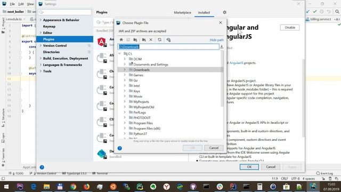This screenshot has height=192, width=341.
Task: Open the Windows Start menu
Action: 6,187
